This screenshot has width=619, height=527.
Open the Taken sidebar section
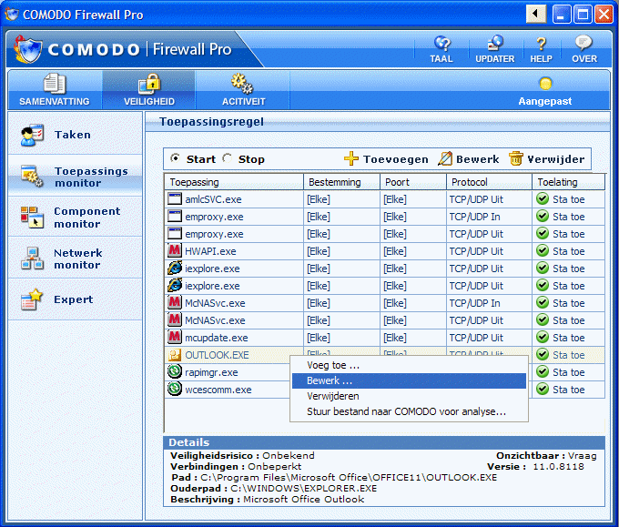[75, 134]
